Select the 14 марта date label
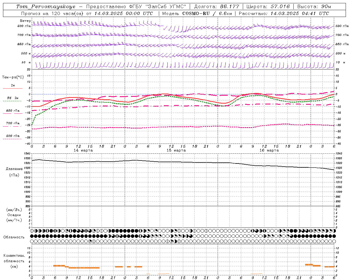This screenshot has height=280, width=350. coord(83,150)
